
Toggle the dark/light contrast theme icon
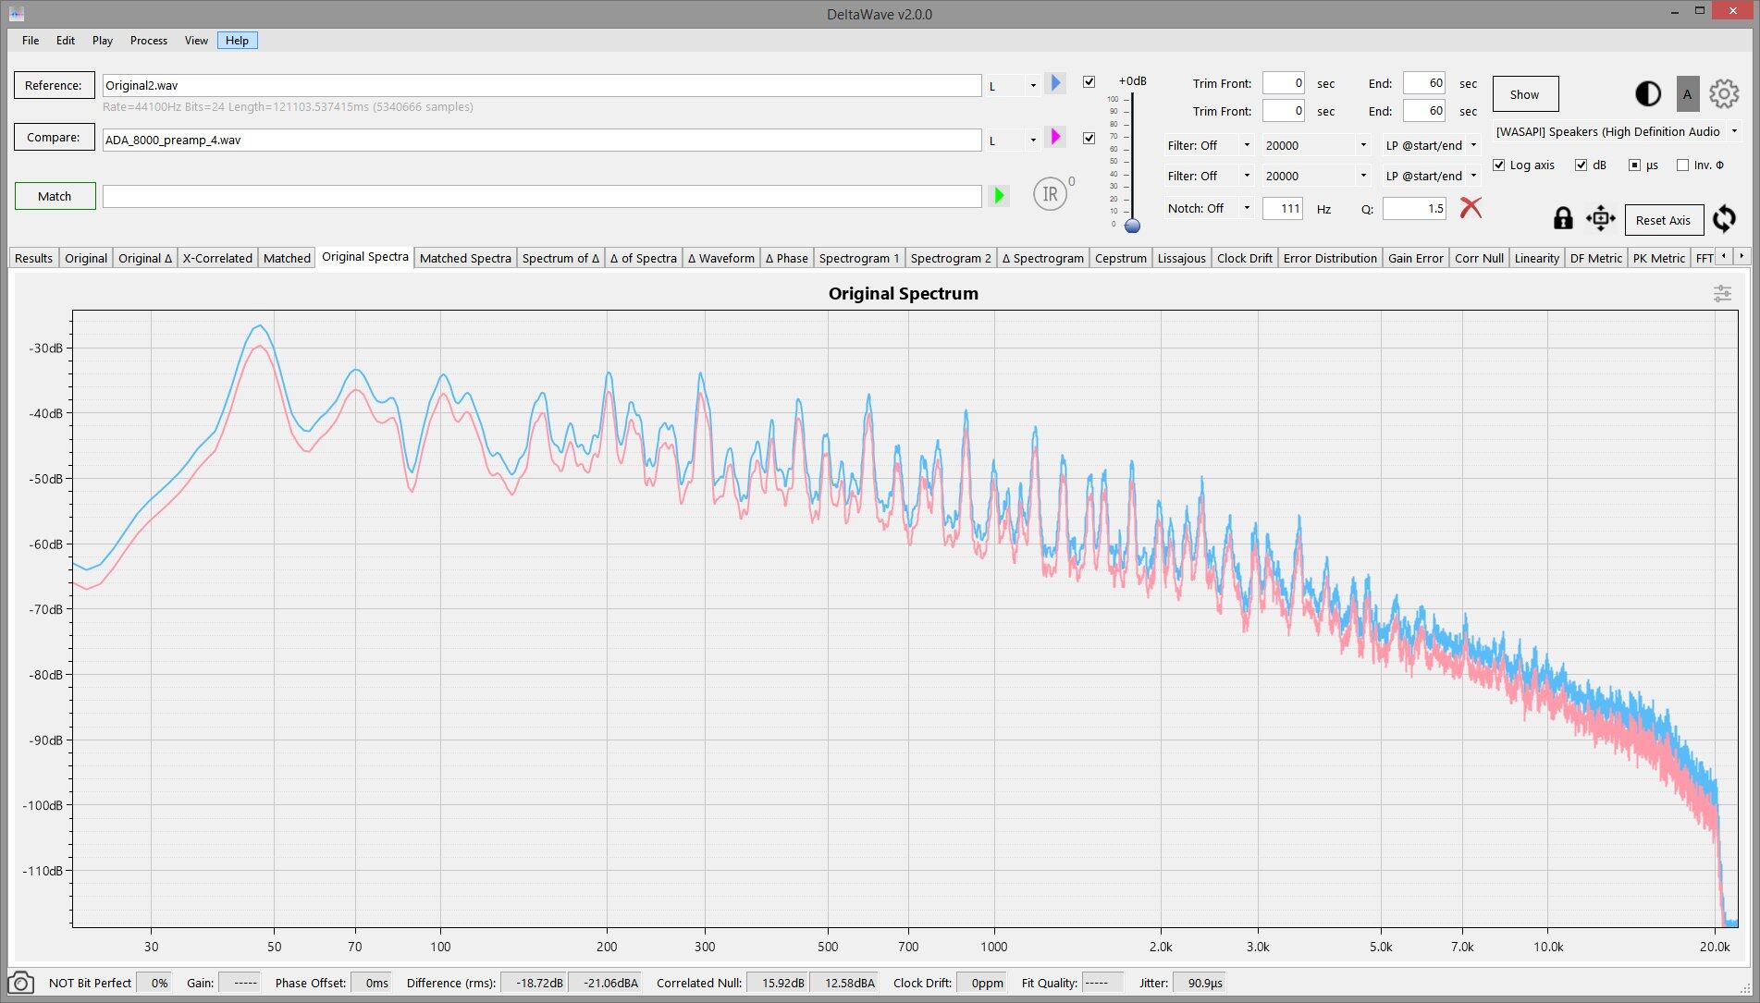1647,93
